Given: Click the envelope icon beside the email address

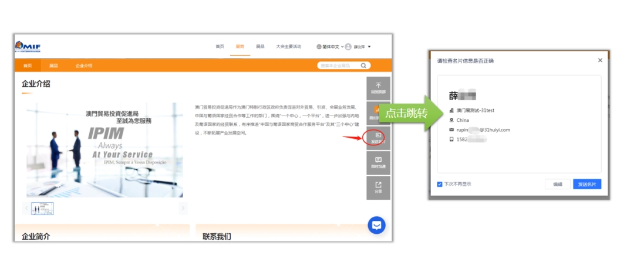Looking at the screenshot, I should click(452, 130).
